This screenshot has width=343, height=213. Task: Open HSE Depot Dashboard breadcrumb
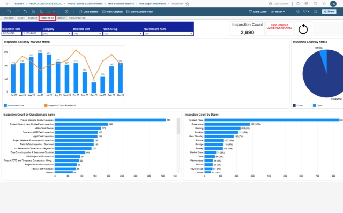click(x=153, y=4)
